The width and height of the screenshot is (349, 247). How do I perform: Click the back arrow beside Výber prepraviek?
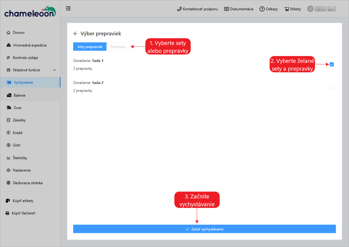[x=75, y=34]
